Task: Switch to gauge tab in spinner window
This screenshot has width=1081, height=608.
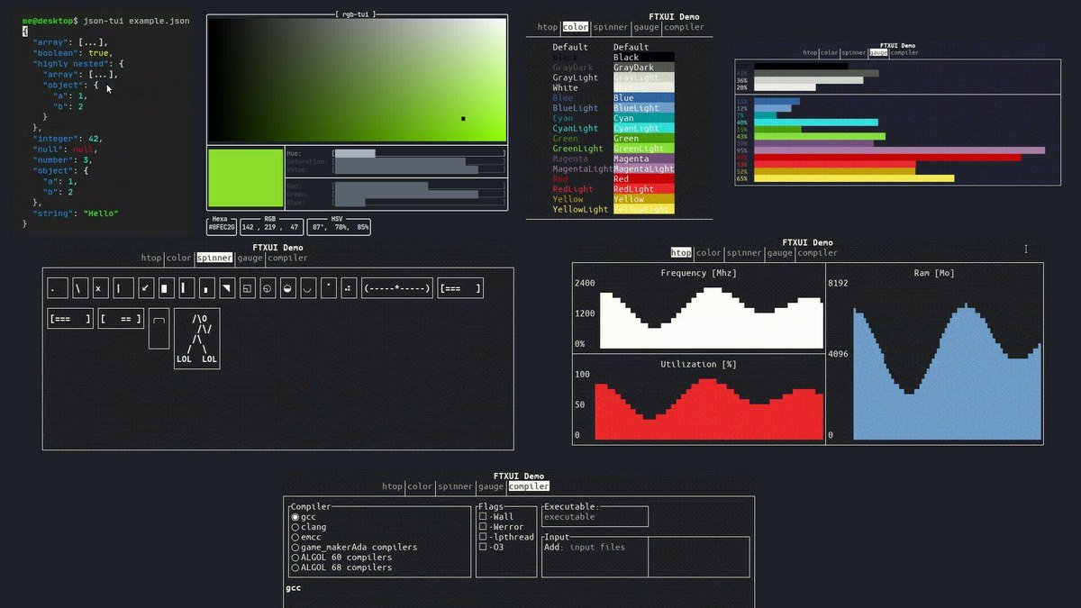Action: [x=250, y=258]
